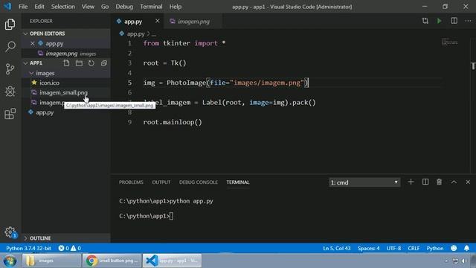This screenshot has height=268, width=476.
Task: Show errors and warnings count in status bar
Action: 69,248
